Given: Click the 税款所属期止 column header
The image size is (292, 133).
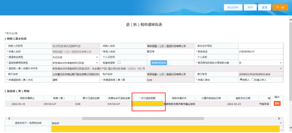Looking at the screenshot, I should pos(27,98).
